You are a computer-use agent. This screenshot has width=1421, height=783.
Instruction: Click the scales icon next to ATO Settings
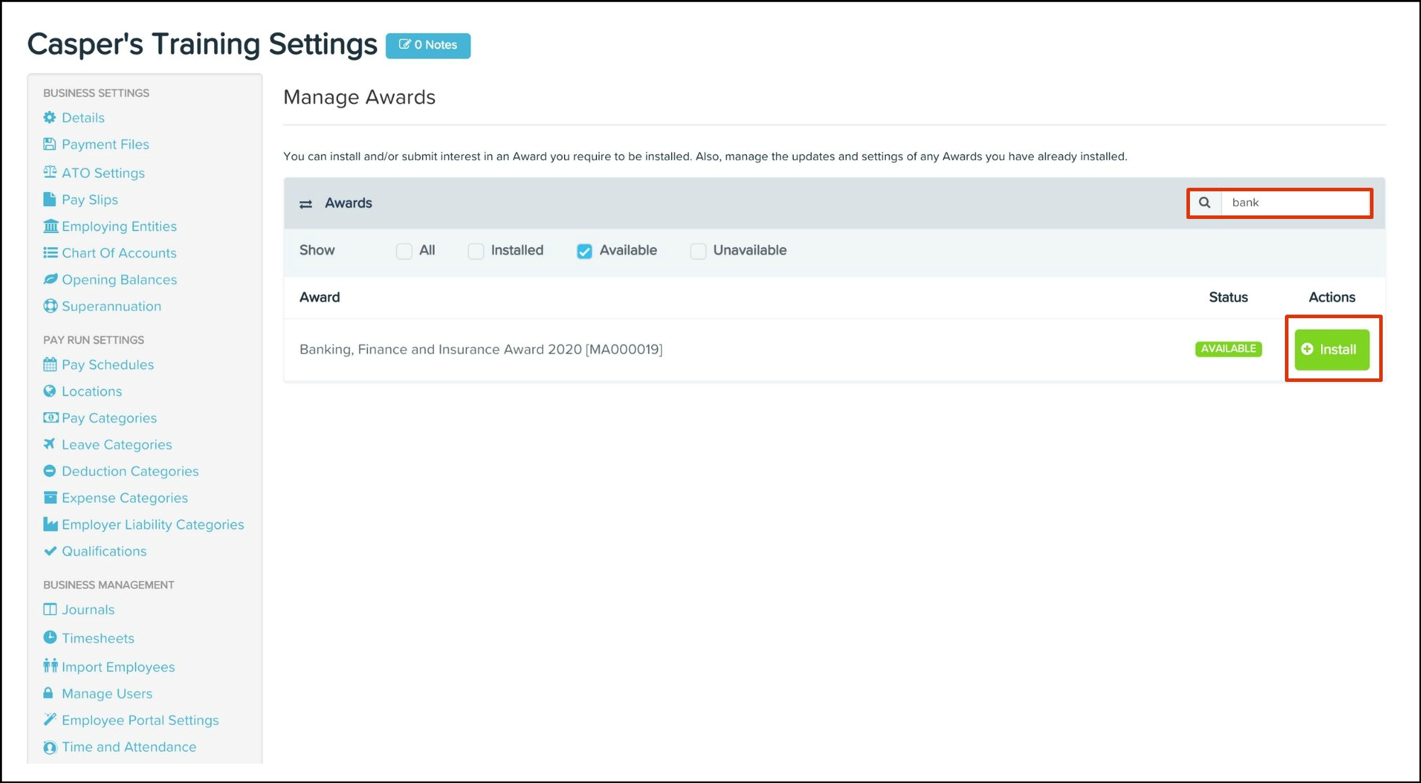click(x=50, y=172)
